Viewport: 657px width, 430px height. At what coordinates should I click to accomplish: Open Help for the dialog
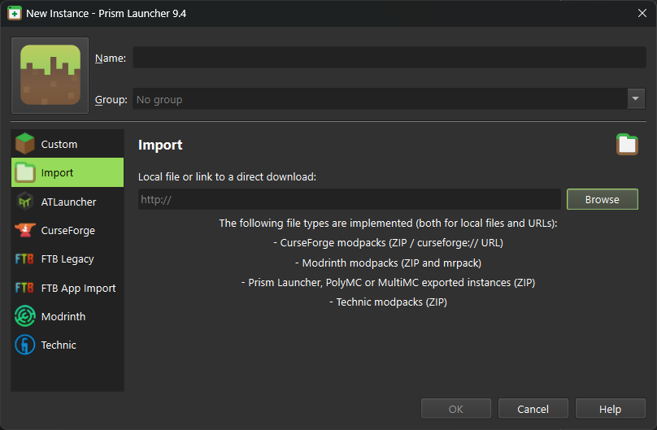click(610, 409)
